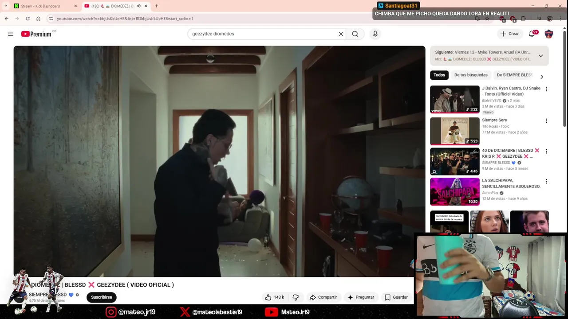
Task: Open the browser extensions puzzle icon
Action: point(523,19)
